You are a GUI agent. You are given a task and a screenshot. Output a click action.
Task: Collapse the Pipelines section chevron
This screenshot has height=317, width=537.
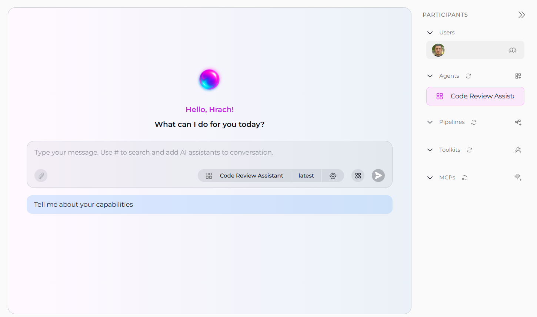[x=430, y=122]
